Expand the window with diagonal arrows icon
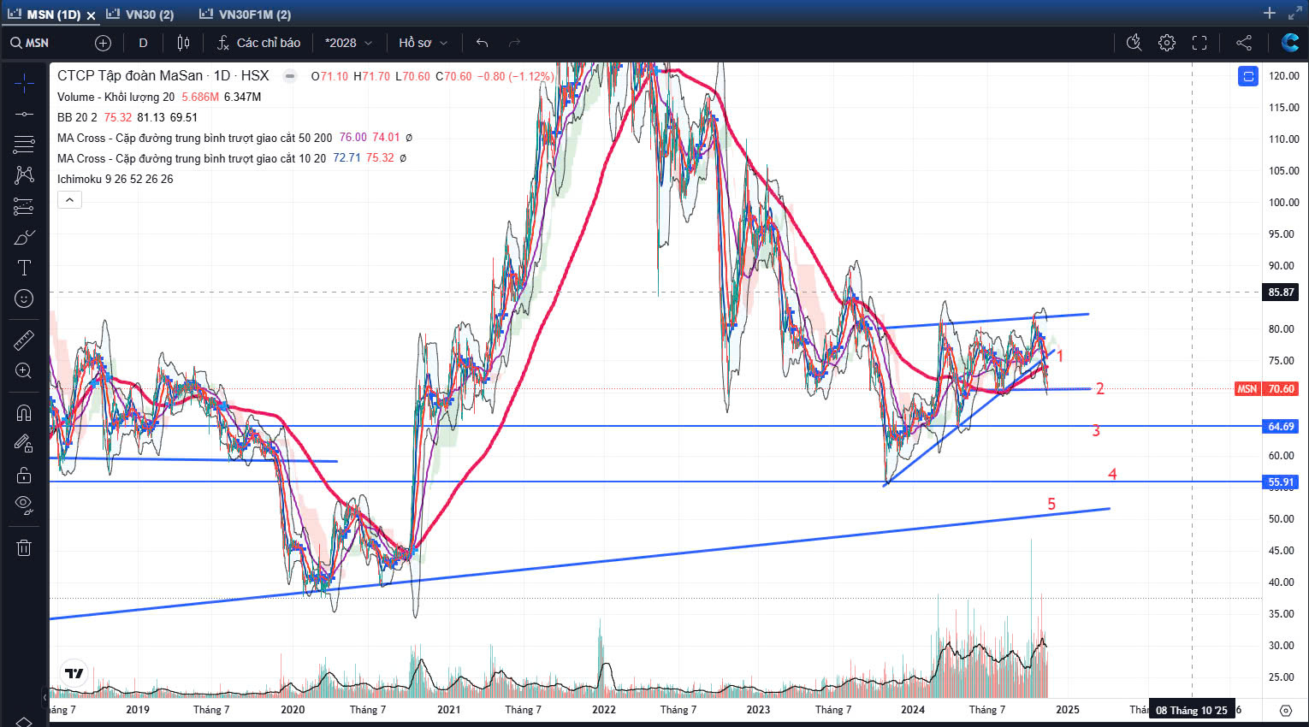Image resolution: width=1309 pixels, height=727 pixels. click(1294, 13)
